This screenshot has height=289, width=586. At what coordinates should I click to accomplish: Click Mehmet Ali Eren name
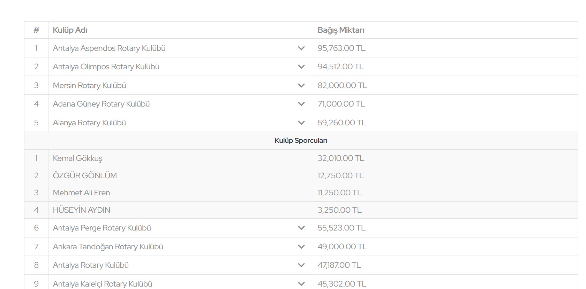click(x=81, y=193)
